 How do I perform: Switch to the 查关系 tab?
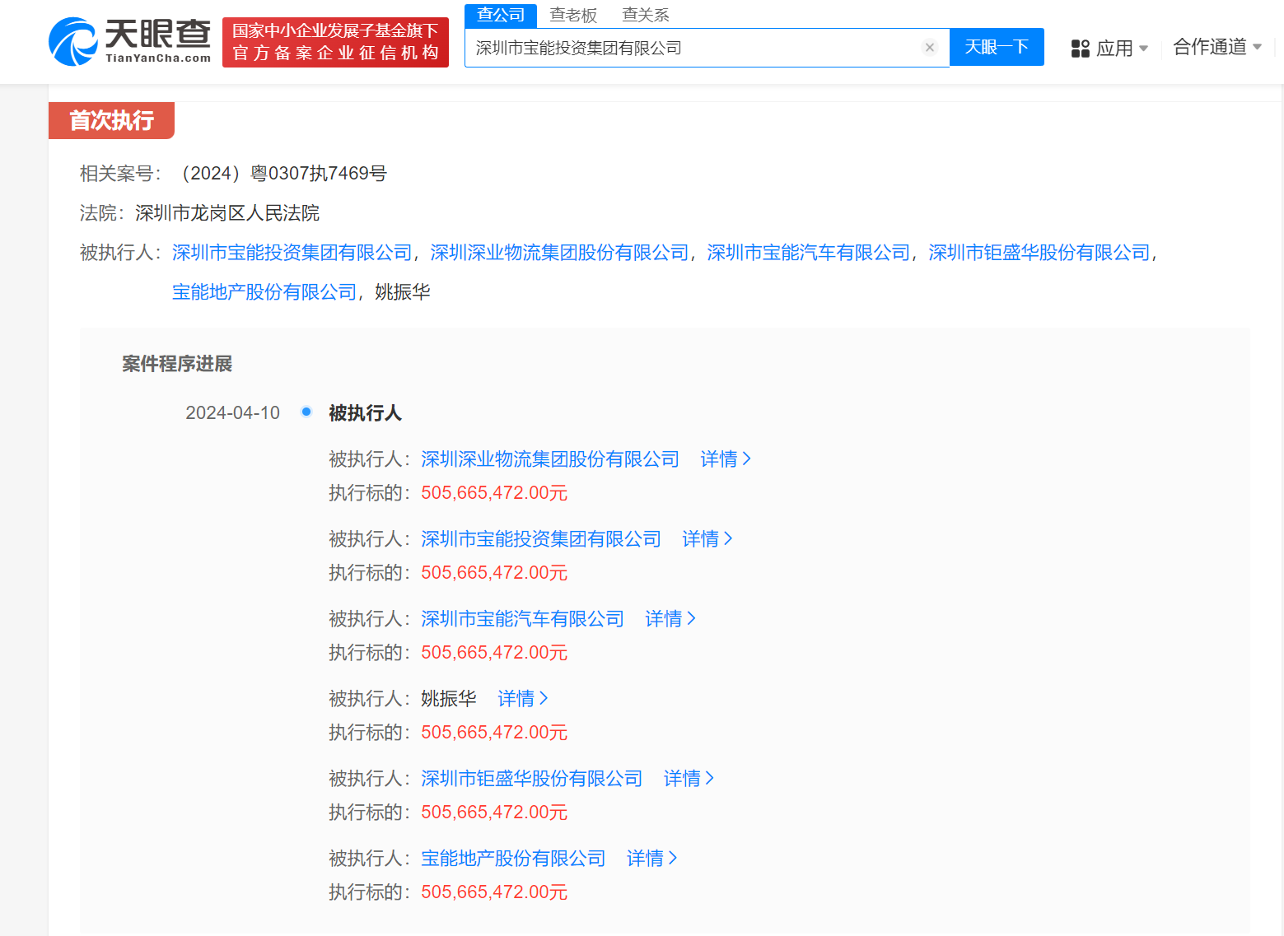click(x=645, y=14)
